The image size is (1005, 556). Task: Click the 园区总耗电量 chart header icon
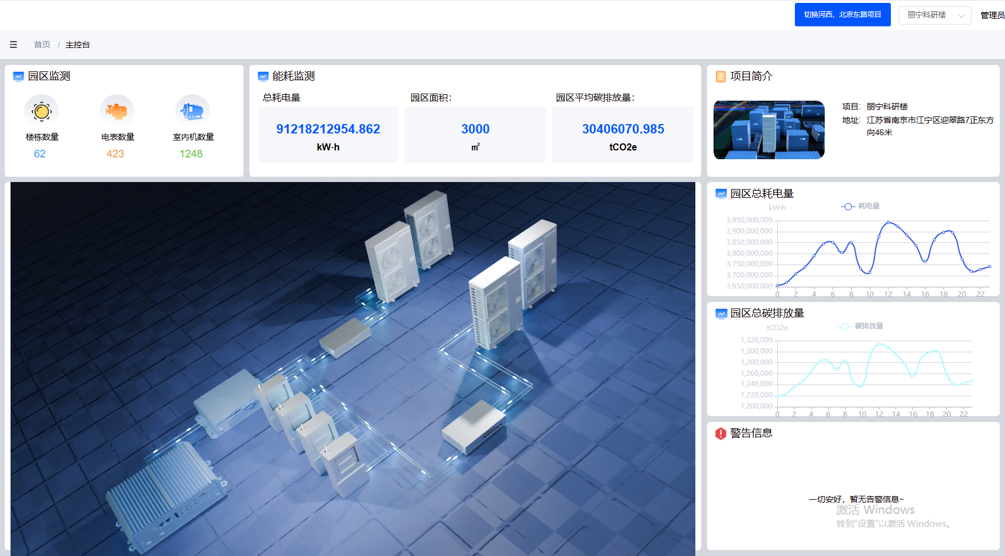721,194
